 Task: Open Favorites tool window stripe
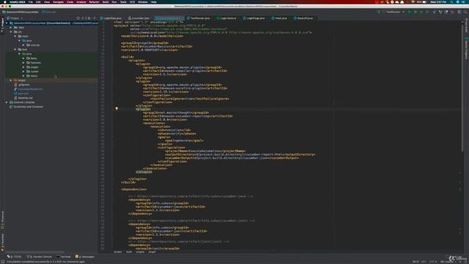pos(2,242)
